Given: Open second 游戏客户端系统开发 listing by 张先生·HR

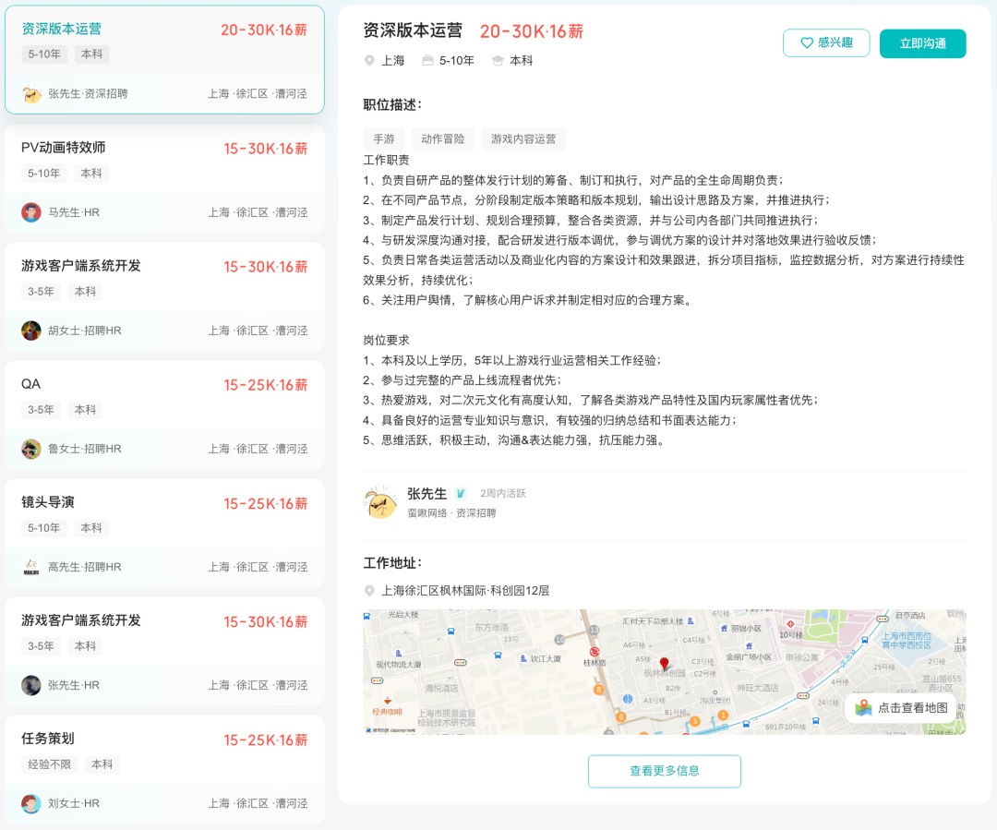Looking at the screenshot, I should pyautogui.click(x=164, y=651).
